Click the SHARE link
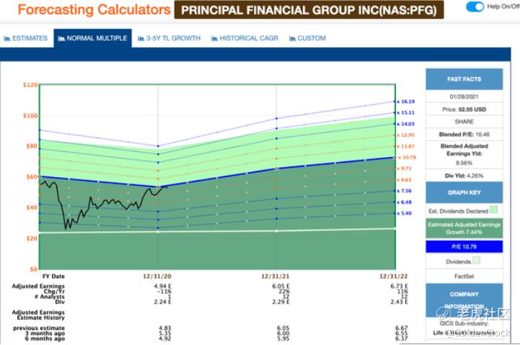 coord(464,122)
